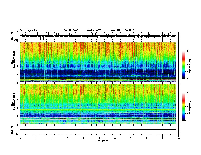Click the time axis tick label "3"
Image resolution: width=201 pixels, height=155 pixels.
coord(68,138)
